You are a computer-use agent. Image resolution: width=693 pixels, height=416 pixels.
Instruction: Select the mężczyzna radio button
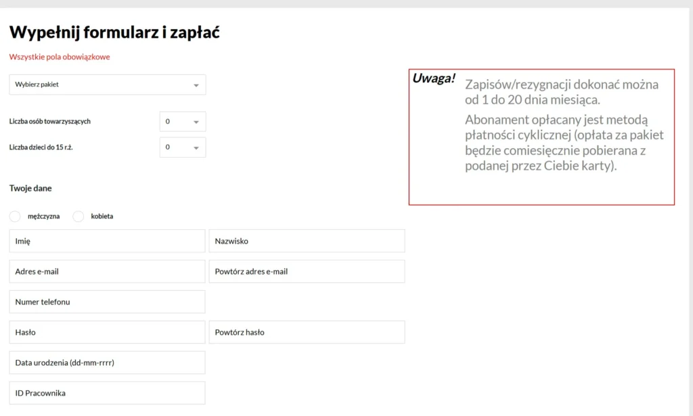click(15, 216)
